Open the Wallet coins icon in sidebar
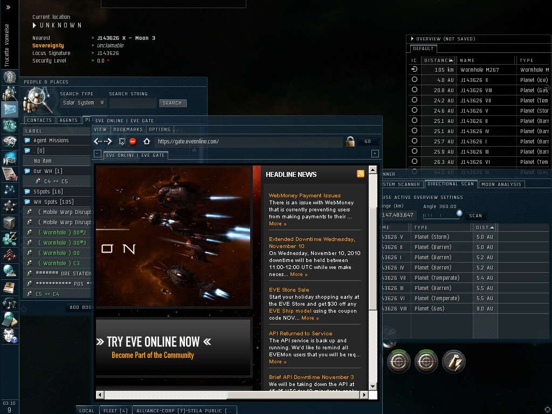Screen dimensions: 552x414 tap(10, 238)
